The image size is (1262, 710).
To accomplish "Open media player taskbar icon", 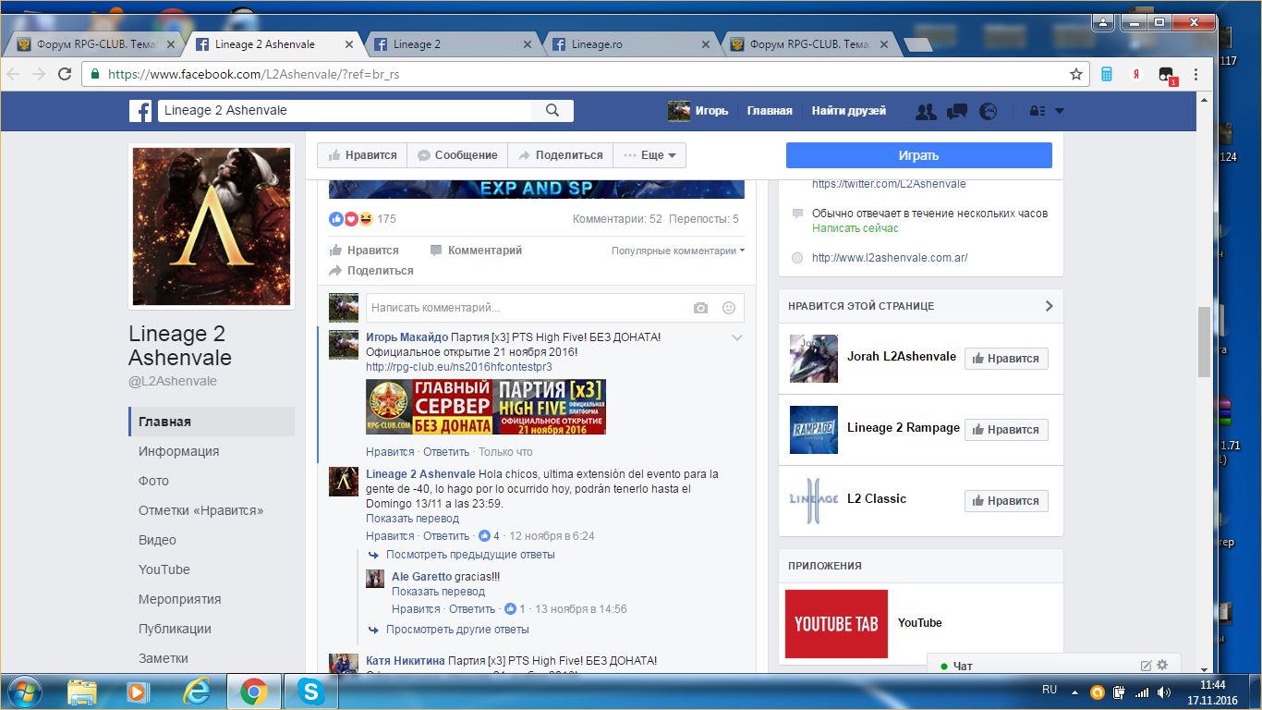I will pos(138,692).
